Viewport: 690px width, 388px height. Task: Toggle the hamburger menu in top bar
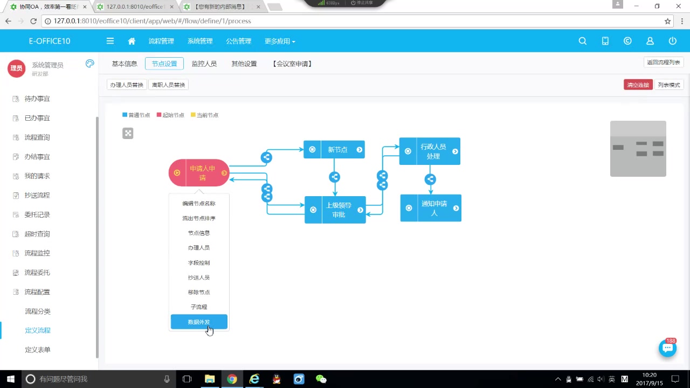pos(110,41)
